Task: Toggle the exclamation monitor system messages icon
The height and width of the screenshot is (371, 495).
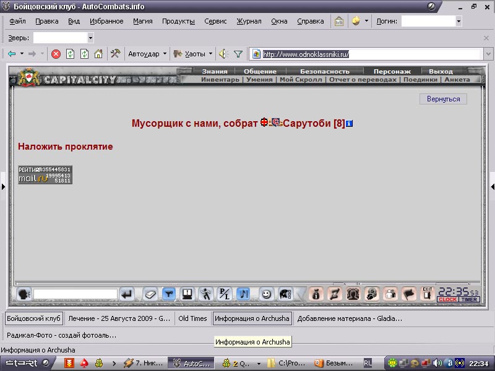Action: (x=187, y=295)
